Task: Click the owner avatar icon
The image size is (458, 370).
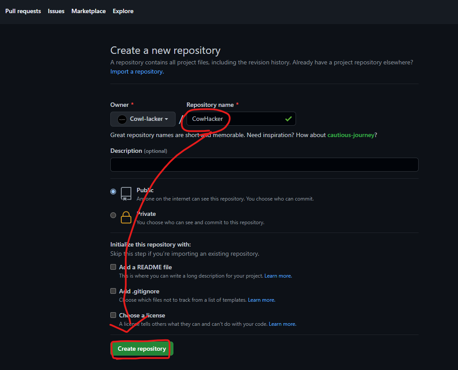Action: coord(122,119)
